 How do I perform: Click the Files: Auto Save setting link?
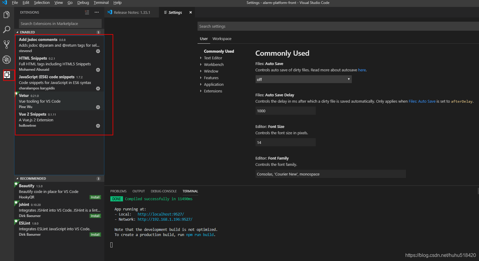422,101
